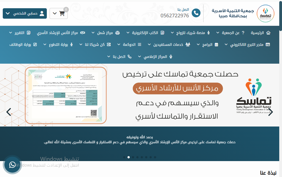Expand the خدمات المستفيدين submenu chevron
This screenshot has width=282, height=177.
click(149, 45)
